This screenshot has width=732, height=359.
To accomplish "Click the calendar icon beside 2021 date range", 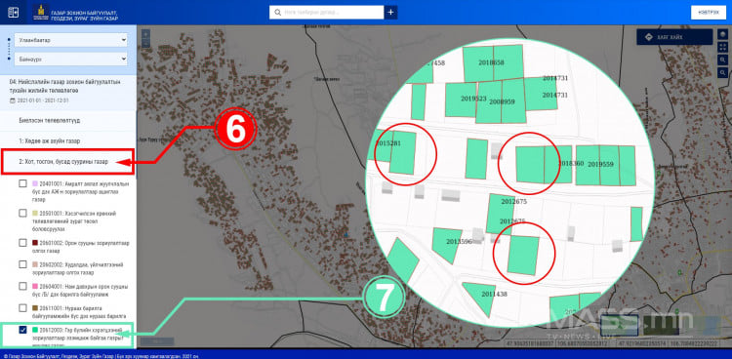I will [x=13, y=100].
